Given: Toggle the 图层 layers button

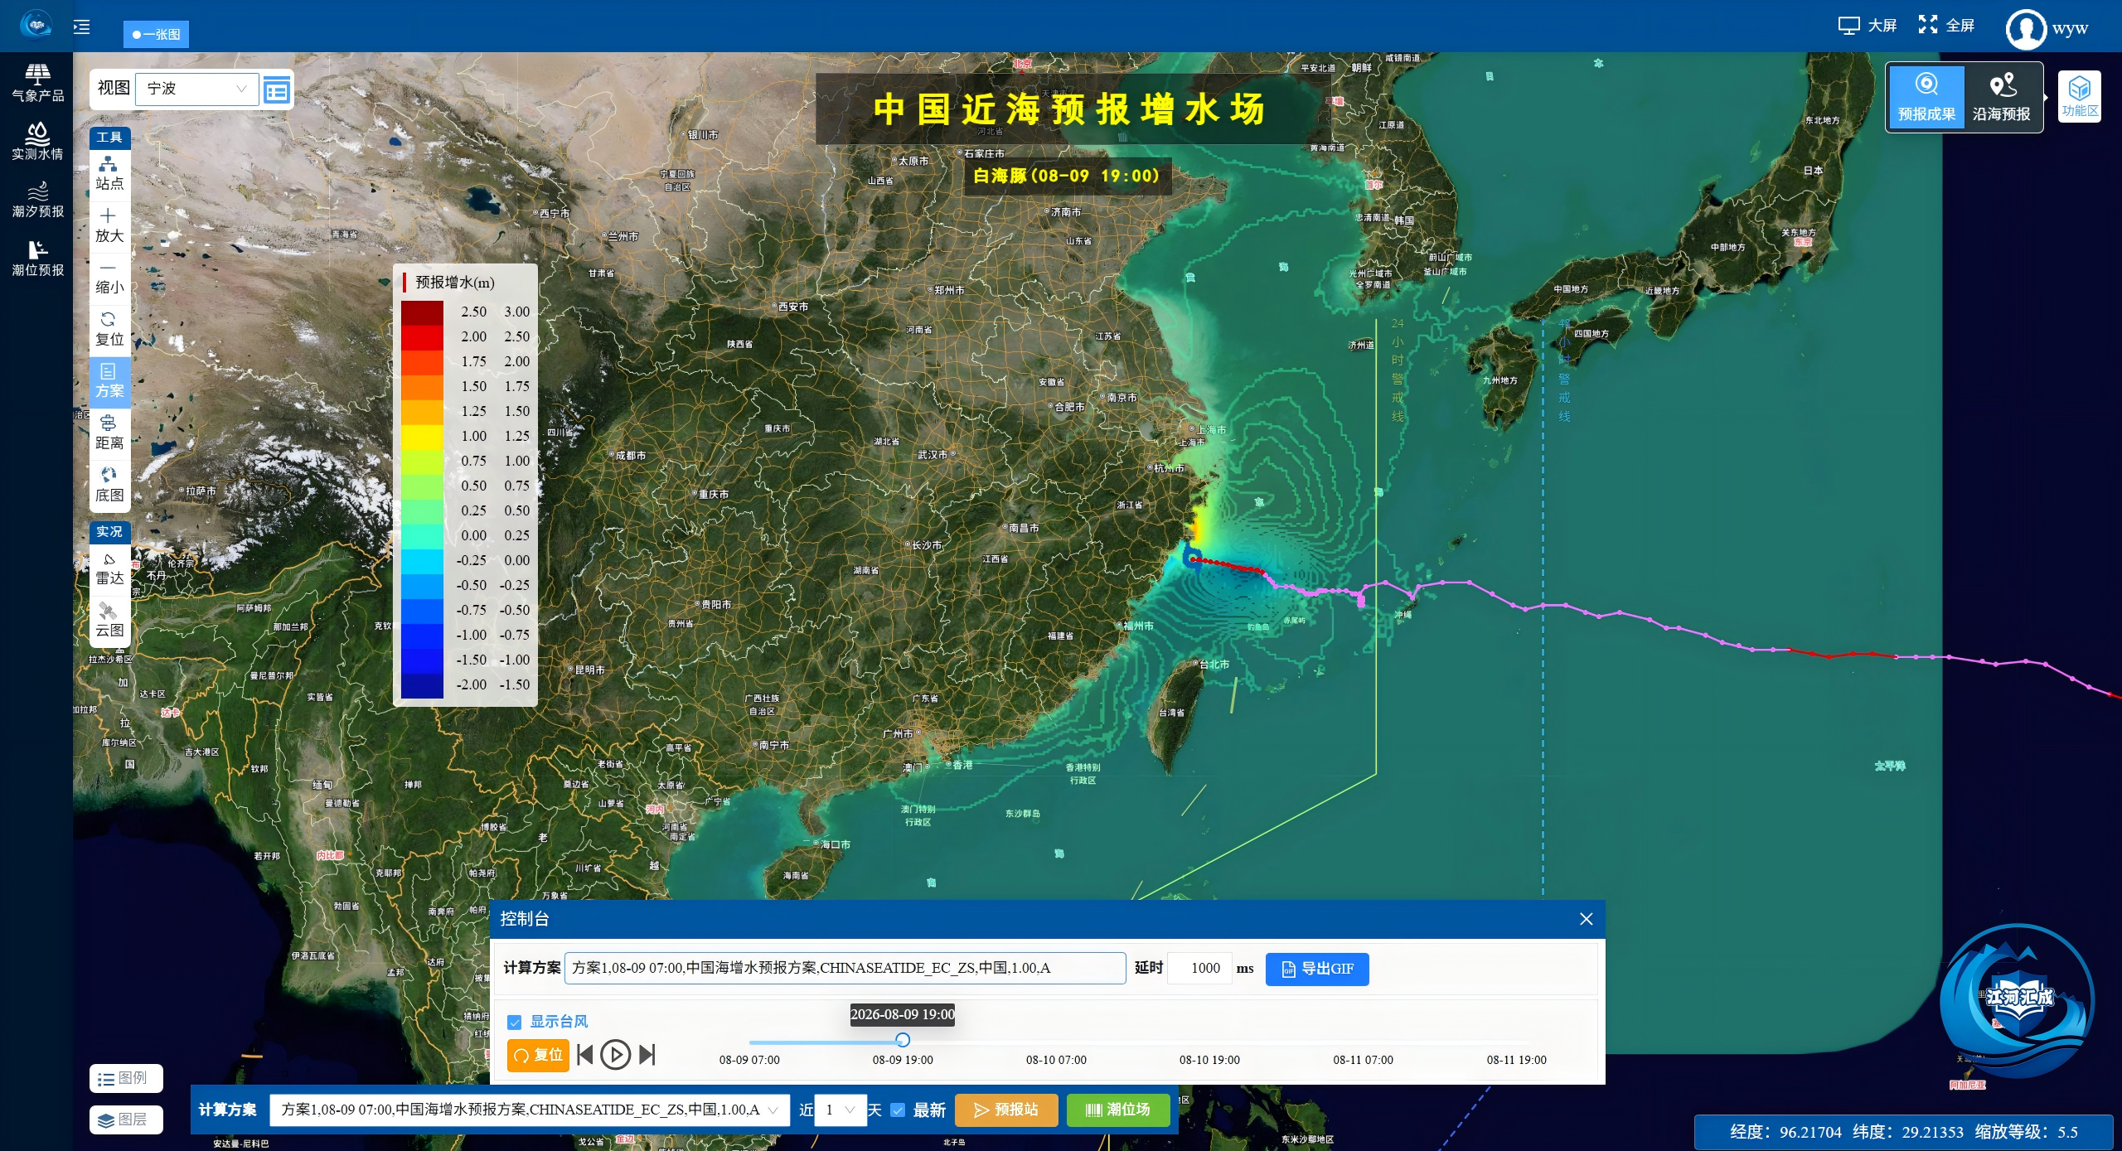Looking at the screenshot, I should [126, 1120].
